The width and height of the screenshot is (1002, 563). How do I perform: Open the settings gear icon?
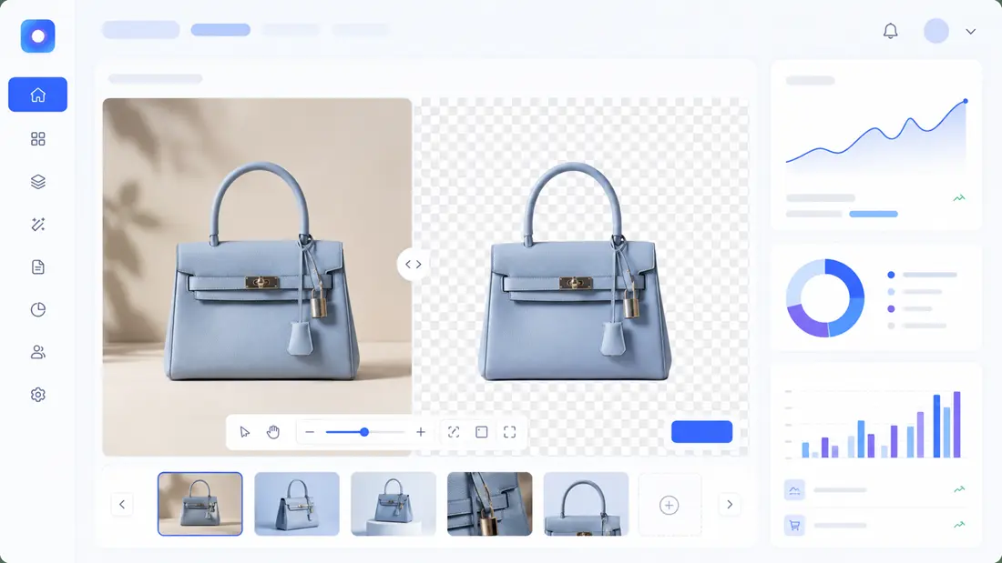(x=37, y=395)
